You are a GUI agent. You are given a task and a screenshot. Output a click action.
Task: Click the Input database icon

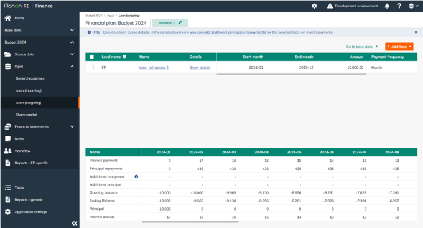tap(8, 67)
